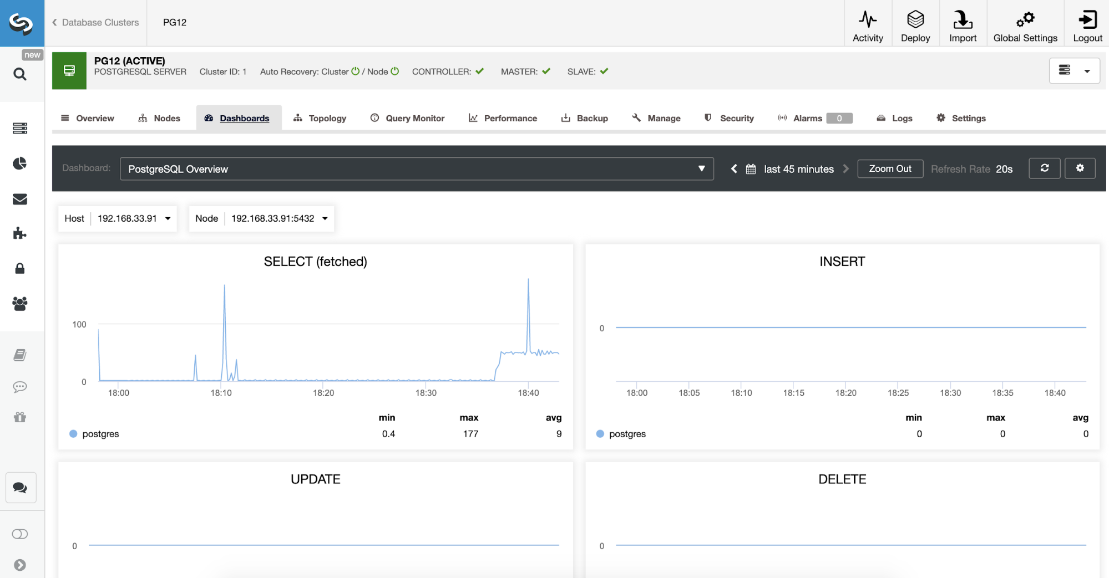Click the green PG12 server icon

pyautogui.click(x=69, y=71)
